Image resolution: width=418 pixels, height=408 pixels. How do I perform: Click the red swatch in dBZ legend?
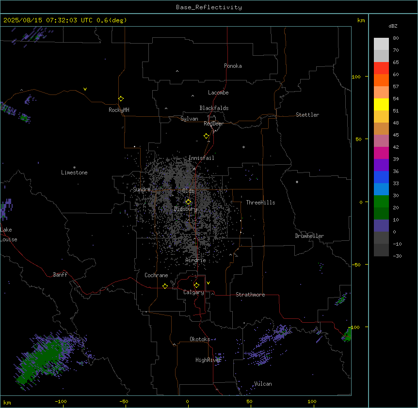click(x=381, y=68)
